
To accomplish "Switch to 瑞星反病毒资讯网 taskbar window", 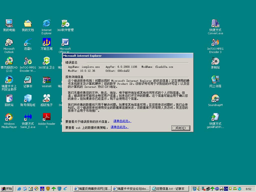I will (x=92, y=189).
